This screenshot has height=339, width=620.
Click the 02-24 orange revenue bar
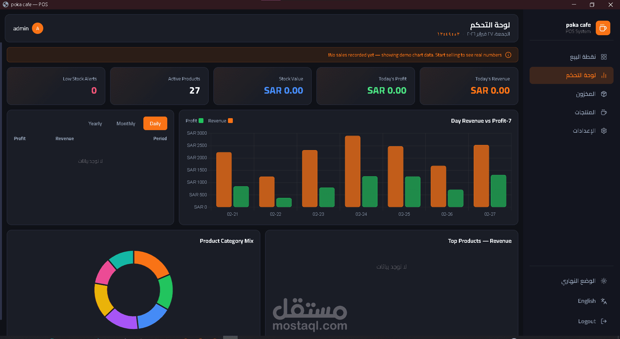pyautogui.click(x=353, y=171)
